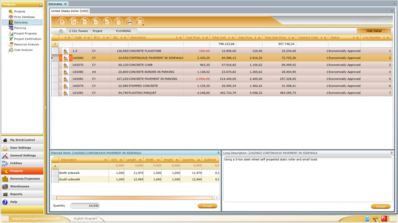This screenshot has width=398, height=223.
Task: Open the calculator tool in the toolbar
Action: click(118, 21)
